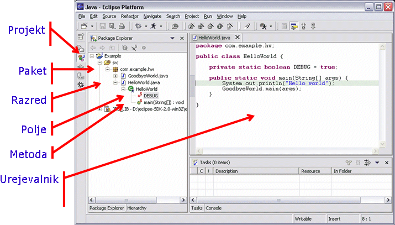Sort tasks by In Folder column header
Screen dimensions: 395x225
tap(361, 171)
